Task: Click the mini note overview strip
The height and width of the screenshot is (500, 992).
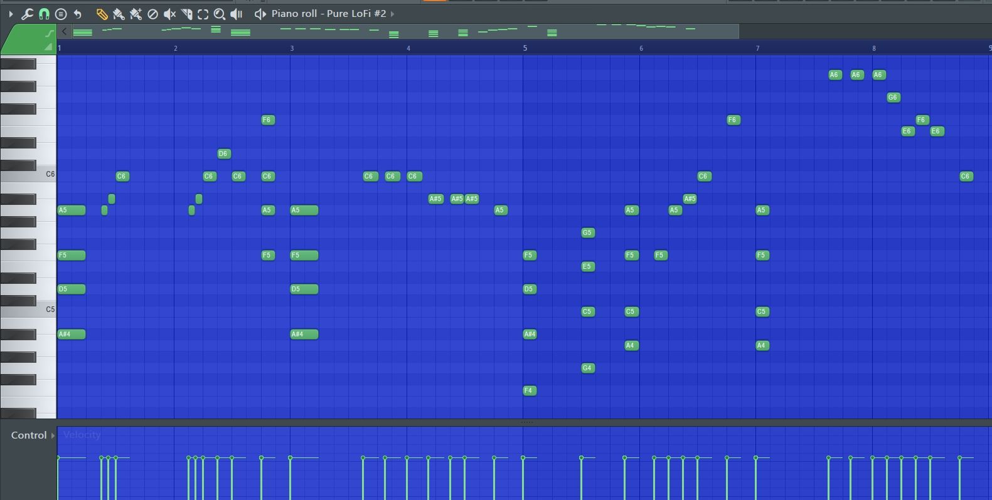Action: click(x=405, y=31)
